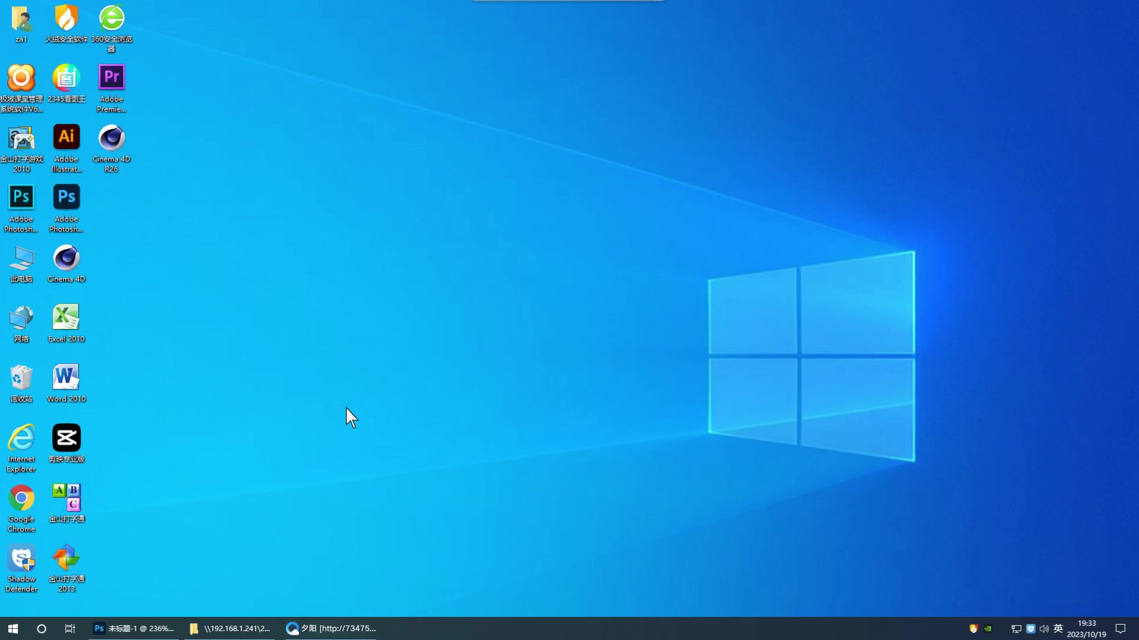Select the Cinema 4D R26 icon
This screenshot has height=640, width=1139.
pos(112,148)
